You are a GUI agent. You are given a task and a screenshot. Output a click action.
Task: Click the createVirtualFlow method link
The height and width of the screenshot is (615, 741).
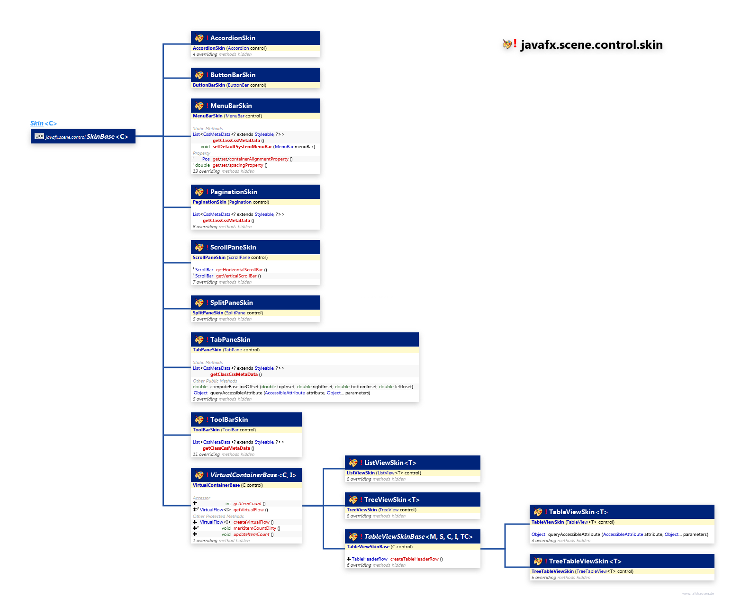click(251, 522)
